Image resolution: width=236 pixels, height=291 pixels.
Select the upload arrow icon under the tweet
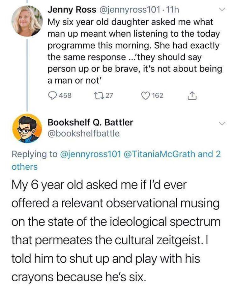click(x=192, y=95)
